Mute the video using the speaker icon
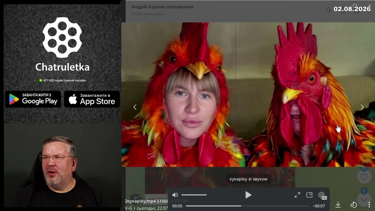The image size is (375, 211). click(175, 195)
